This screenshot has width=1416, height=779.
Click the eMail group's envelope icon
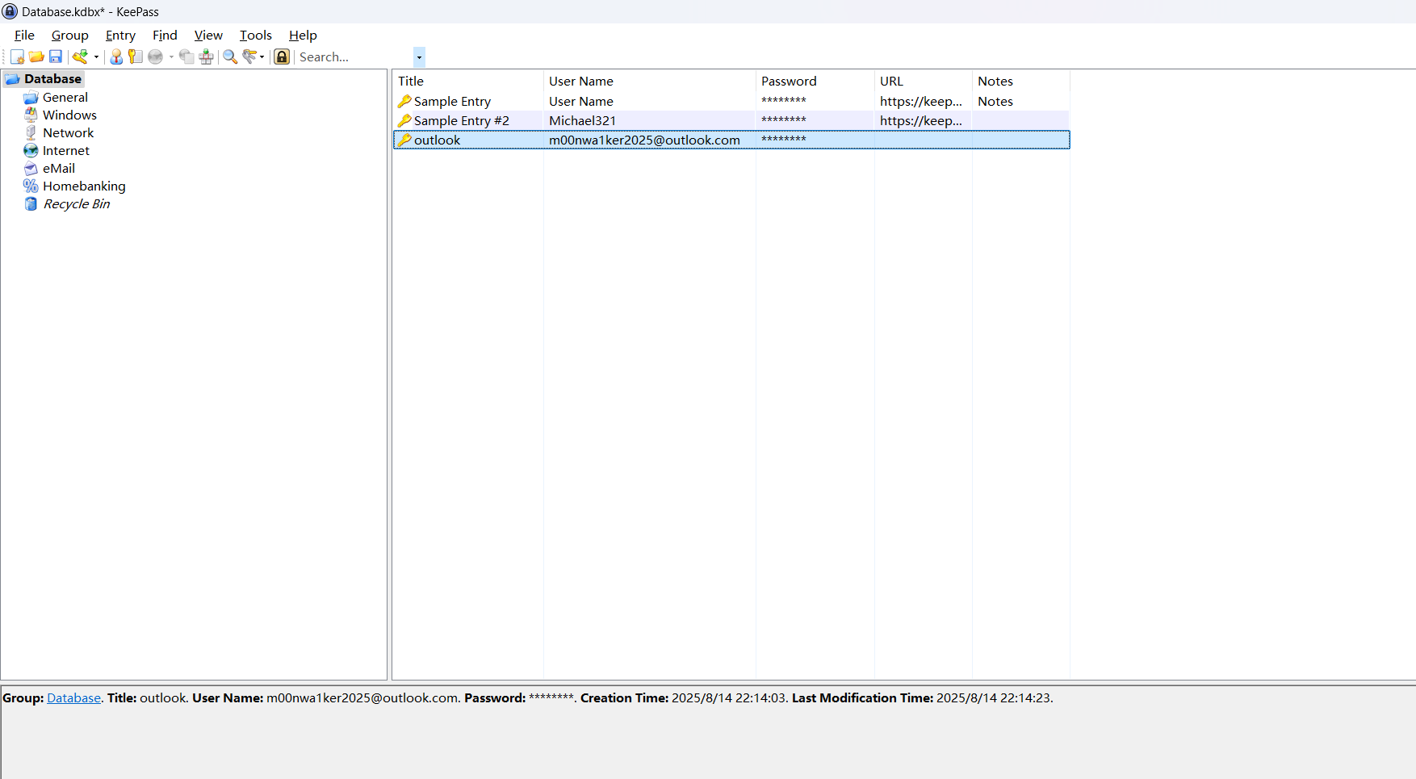tap(31, 168)
